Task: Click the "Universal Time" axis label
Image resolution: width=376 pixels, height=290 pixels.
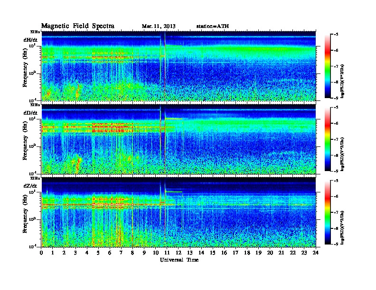Action: pyautogui.click(x=179, y=260)
